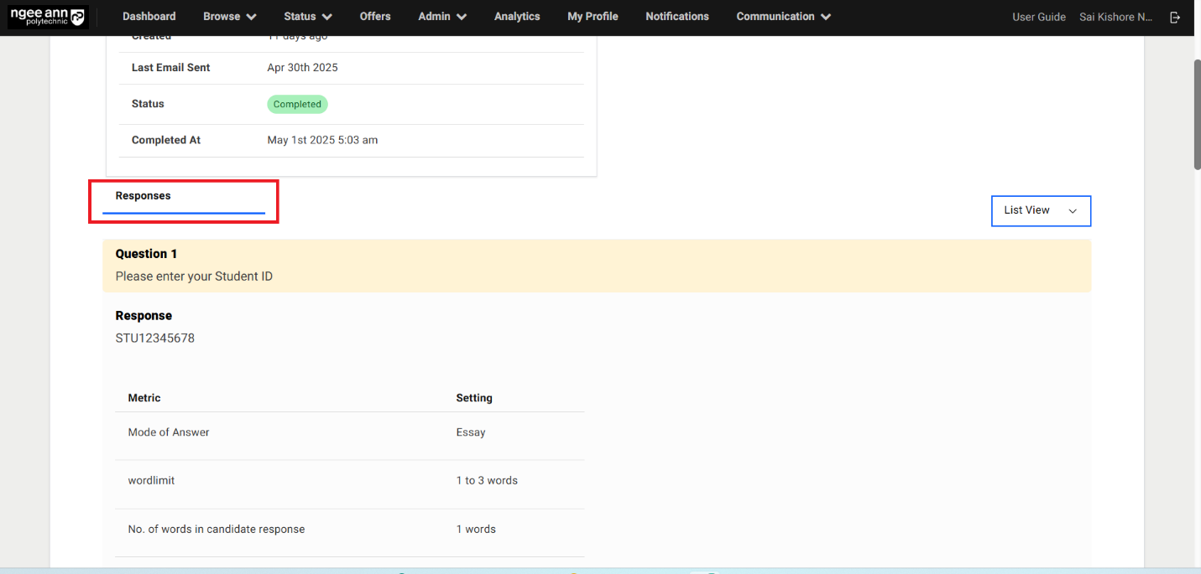Viewport: 1201px width, 574px height.
Task: Expand the Admin menu
Action: click(442, 17)
